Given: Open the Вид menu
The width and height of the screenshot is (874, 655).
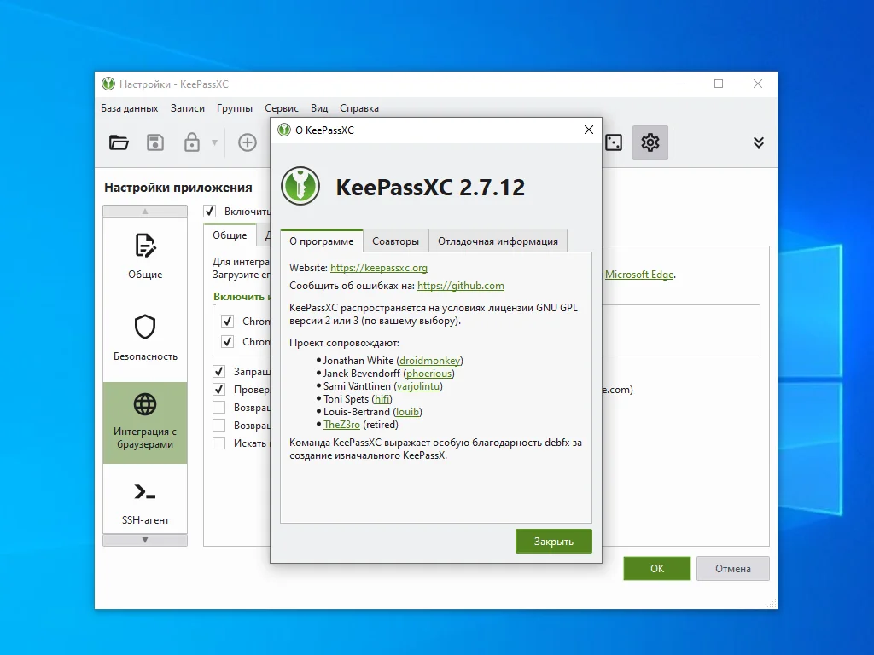Looking at the screenshot, I should [x=319, y=108].
